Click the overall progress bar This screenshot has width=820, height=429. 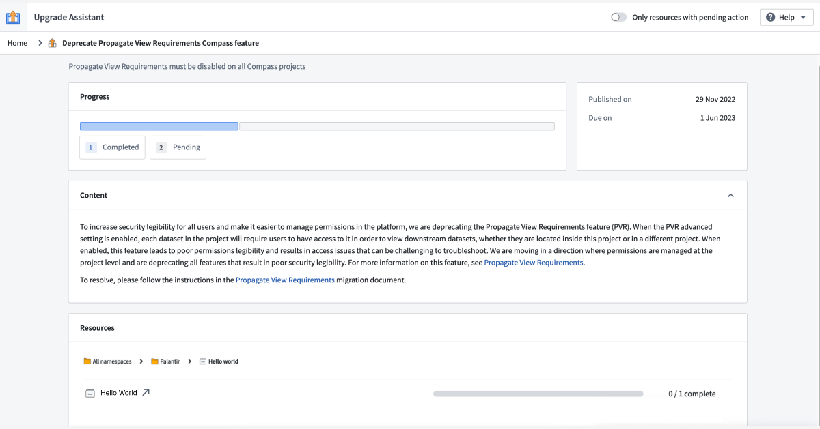317,126
